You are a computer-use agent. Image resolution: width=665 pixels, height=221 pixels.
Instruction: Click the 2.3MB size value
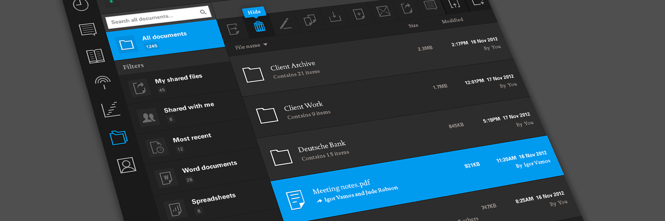pyautogui.click(x=425, y=48)
